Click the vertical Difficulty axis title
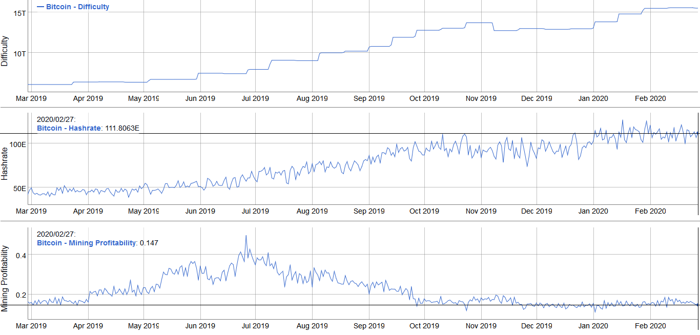The width and height of the screenshot is (700, 335). (5, 51)
